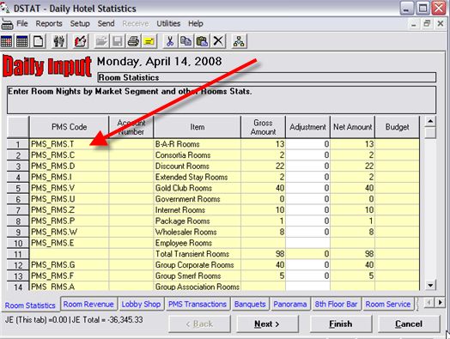This screenshot has height=339, width=450.
Task: Switch to the Banquets tab
Action: (250, 305)
